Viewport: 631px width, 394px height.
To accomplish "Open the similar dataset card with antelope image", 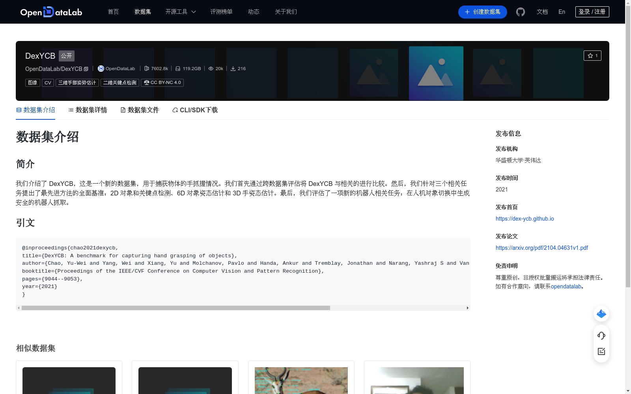I will pos(301,377).
